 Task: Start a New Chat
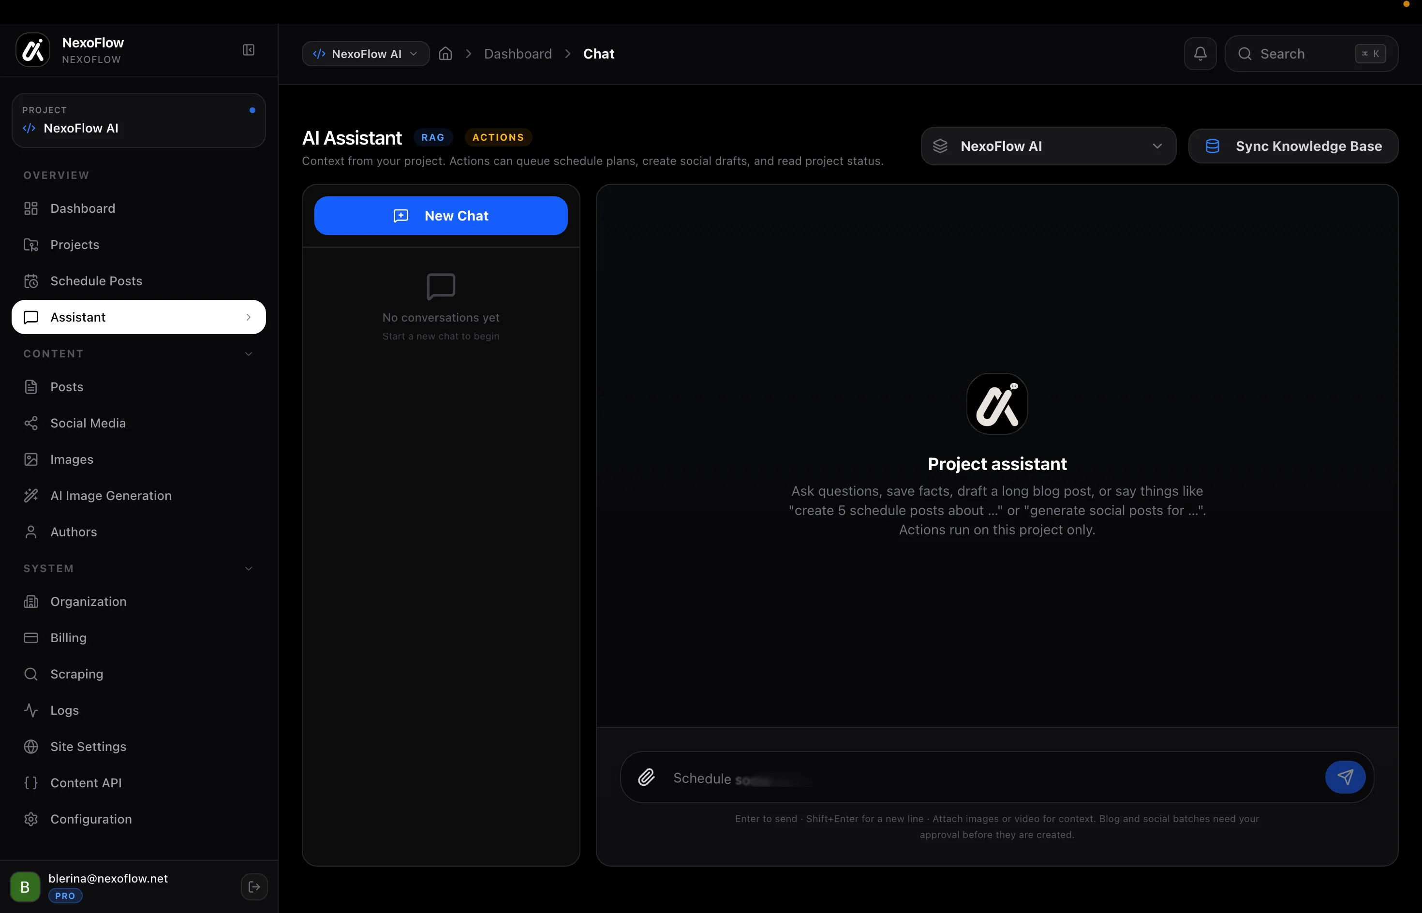click(x=441, y=215)
